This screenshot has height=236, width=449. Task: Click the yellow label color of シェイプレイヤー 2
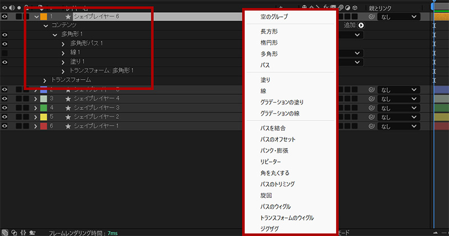point(44,117)
